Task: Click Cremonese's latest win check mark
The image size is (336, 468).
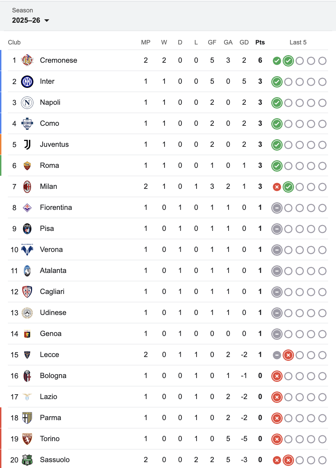Action: (x=288, y=61)
